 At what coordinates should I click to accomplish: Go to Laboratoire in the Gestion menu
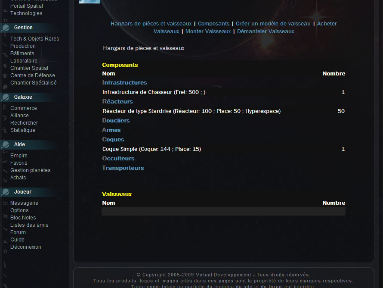[x=24, y=61]
